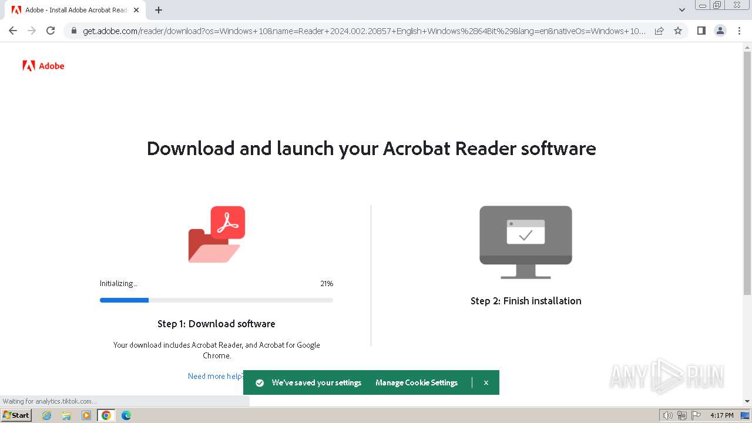752x423 pixels.
Task: Click the download progress bar
Action: click(x=216, y=300)
